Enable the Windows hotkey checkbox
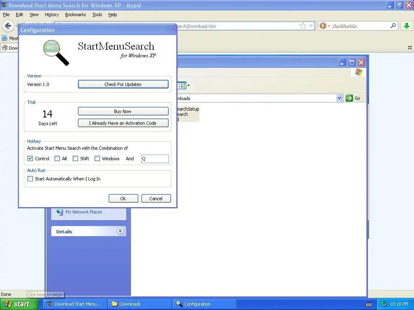The width and height of the screenshot is (414, 310). [x=97, y=158]
